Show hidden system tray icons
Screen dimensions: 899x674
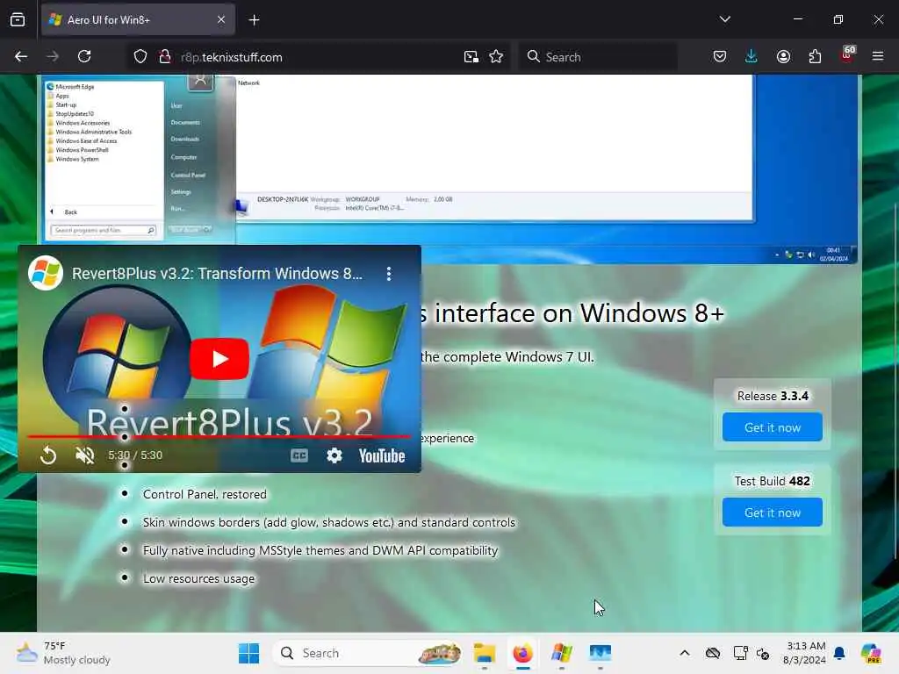pos(685,653)
